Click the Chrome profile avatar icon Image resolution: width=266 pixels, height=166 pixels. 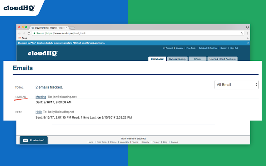[x=247, y=27]
